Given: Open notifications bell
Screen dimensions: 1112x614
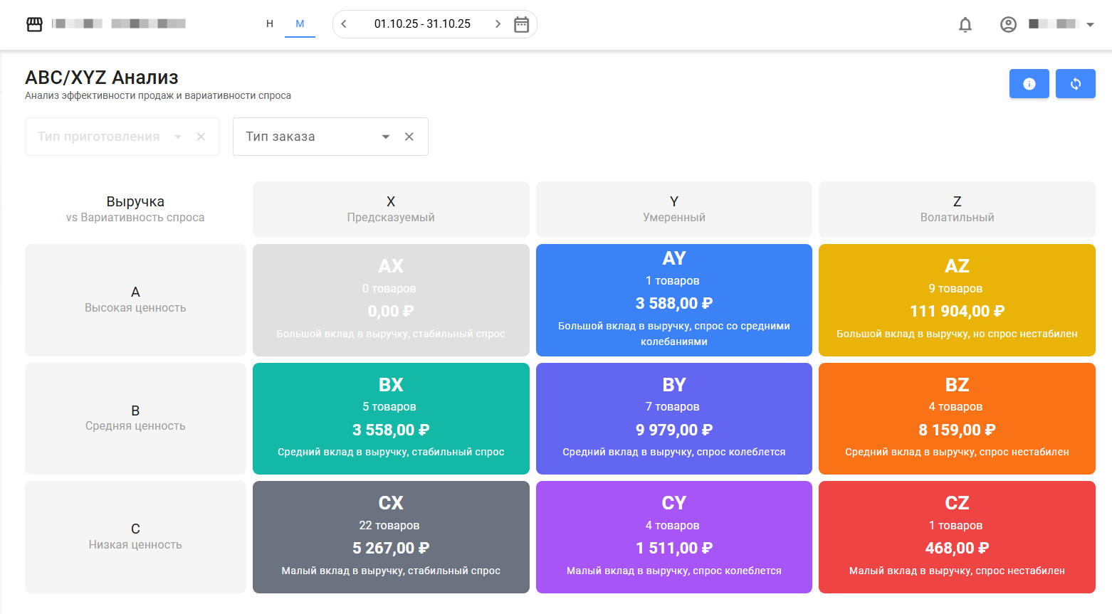Looking at the screenshot, I should point(965,25).
